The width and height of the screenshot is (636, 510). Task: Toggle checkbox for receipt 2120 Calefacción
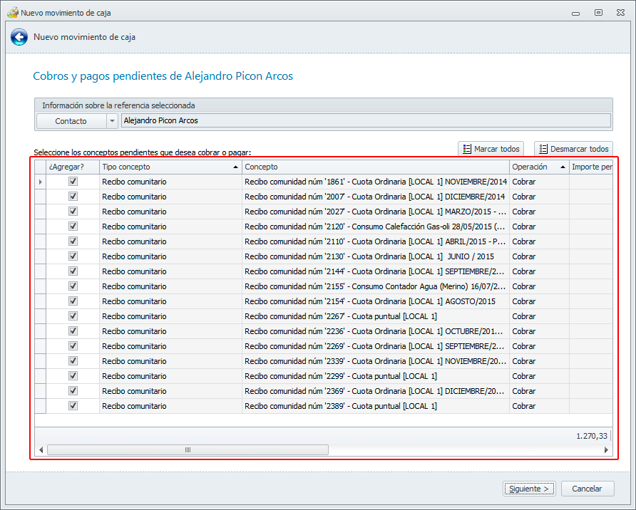pos(73,227)
